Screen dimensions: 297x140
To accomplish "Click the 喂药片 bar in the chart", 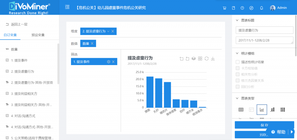I will tap(167, 95).
